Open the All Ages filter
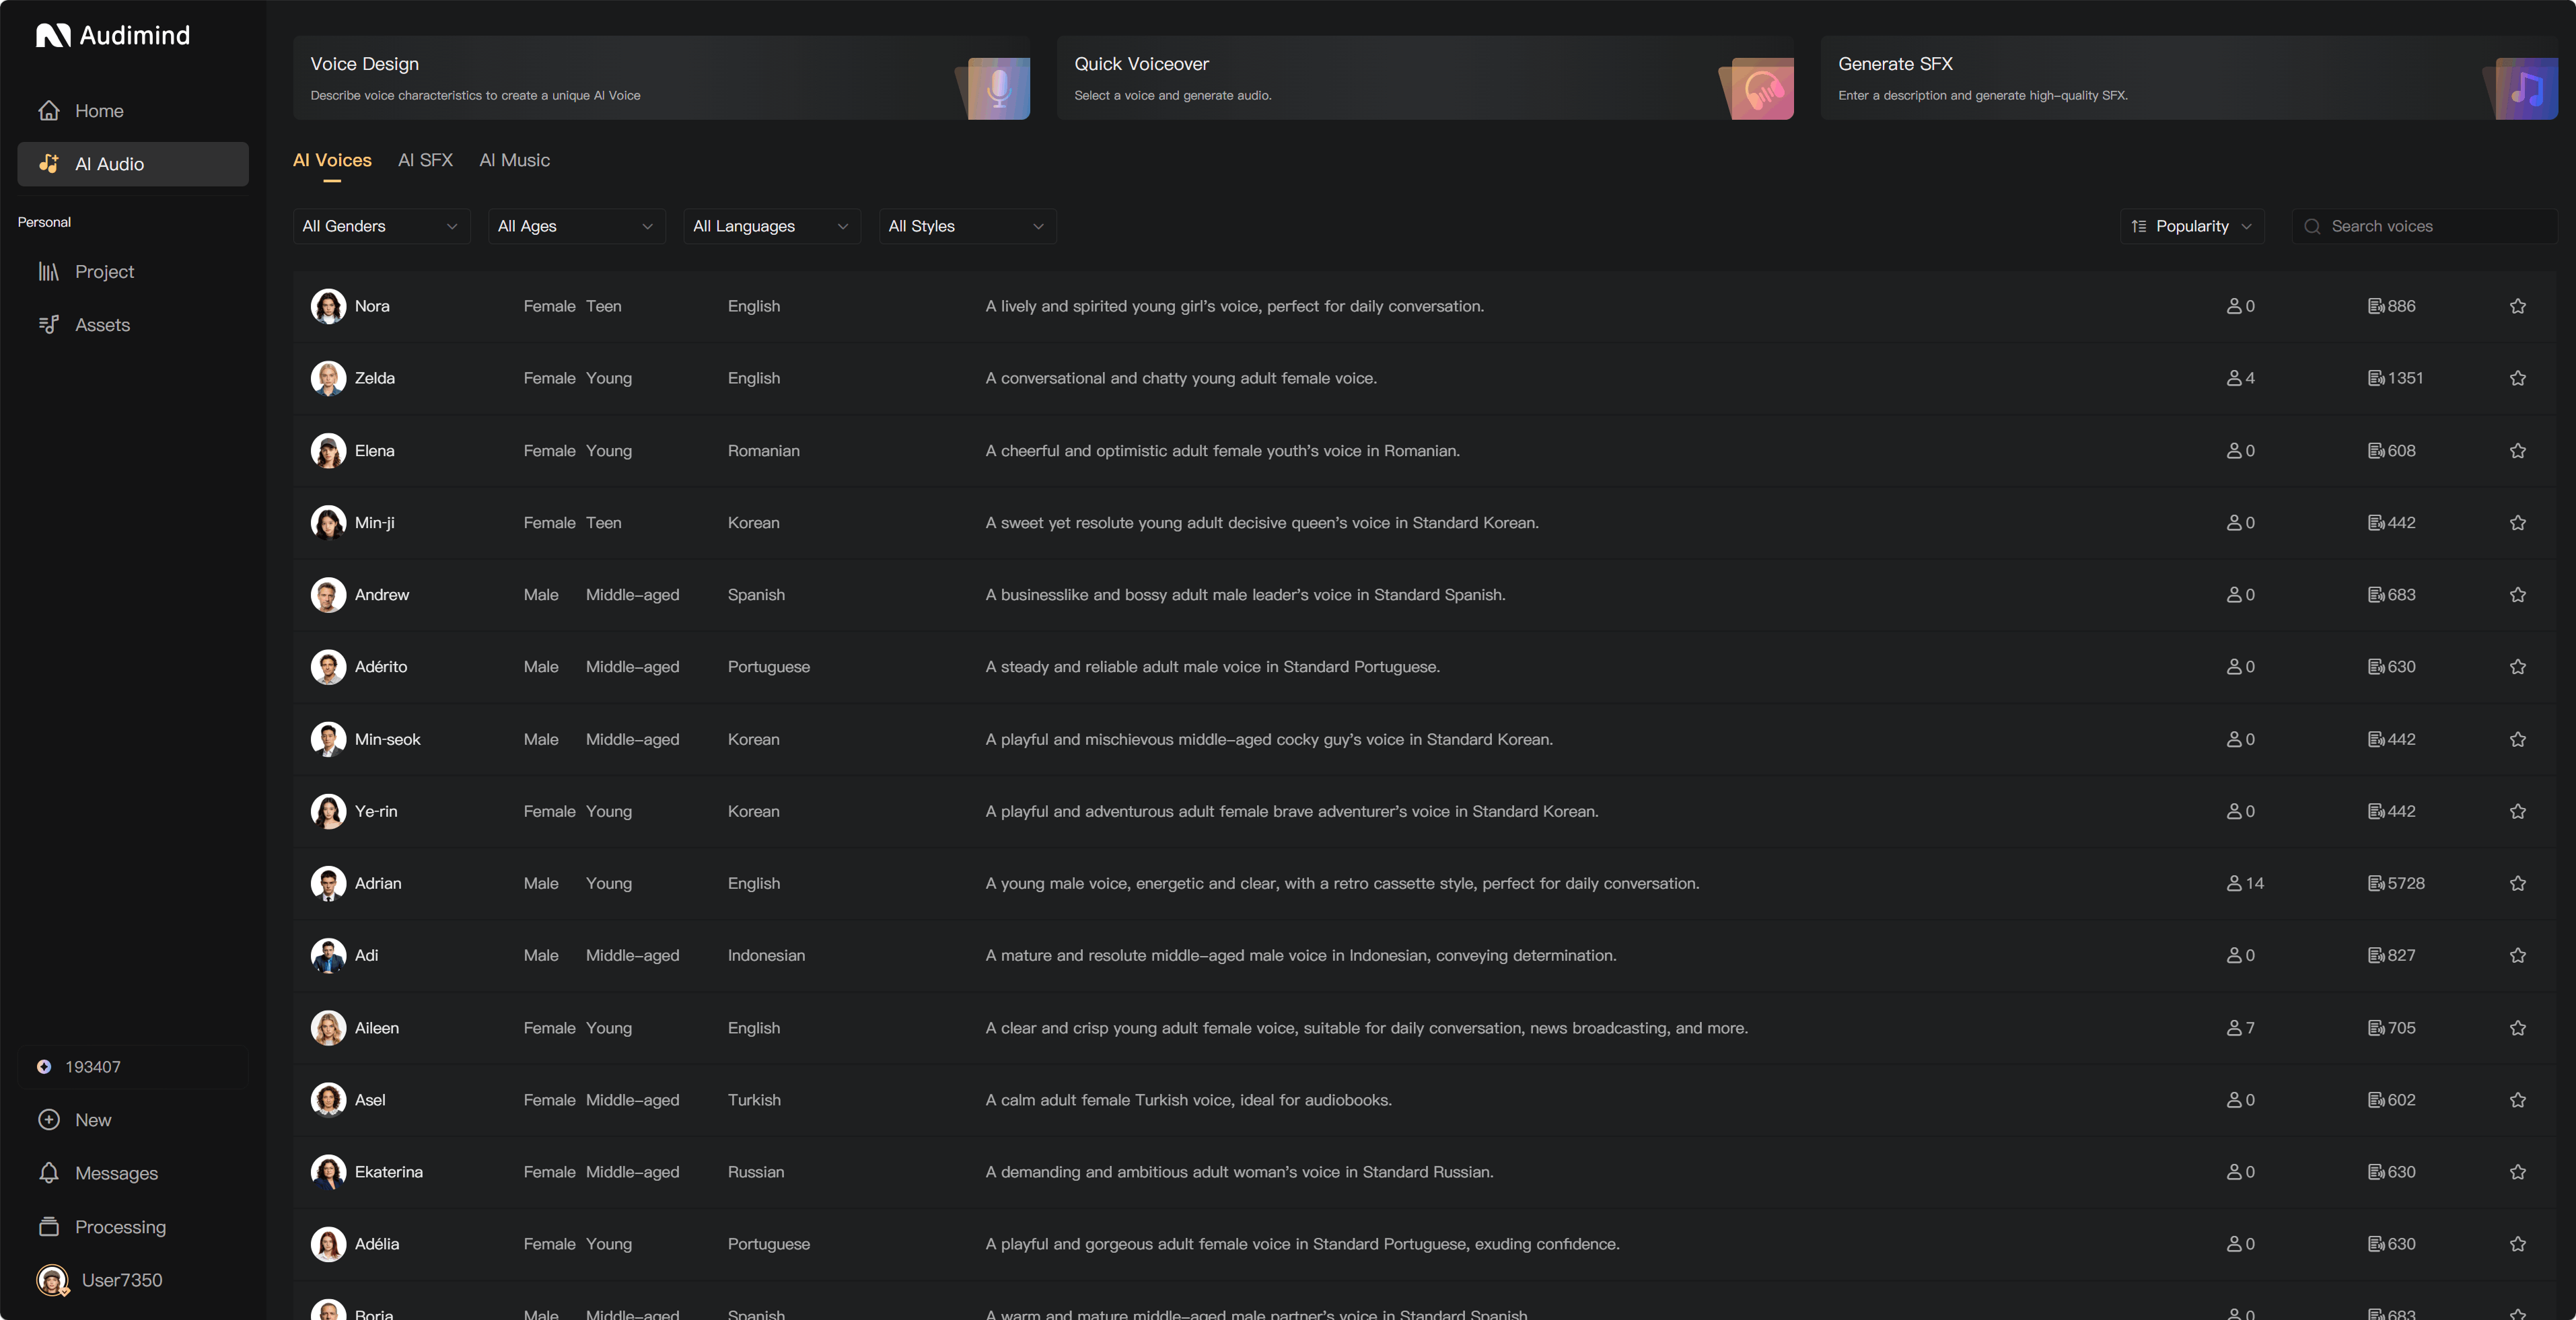The image size is (2576, 1320). [577, 226]
